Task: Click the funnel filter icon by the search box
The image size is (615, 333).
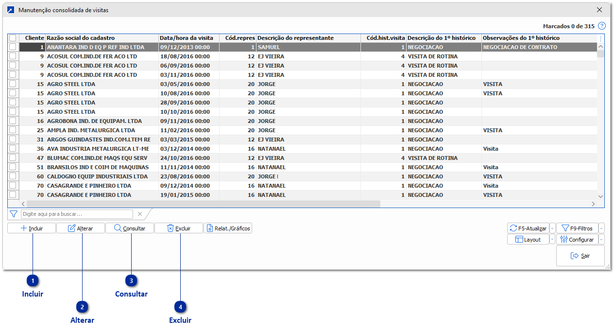Action: [14, 214]
